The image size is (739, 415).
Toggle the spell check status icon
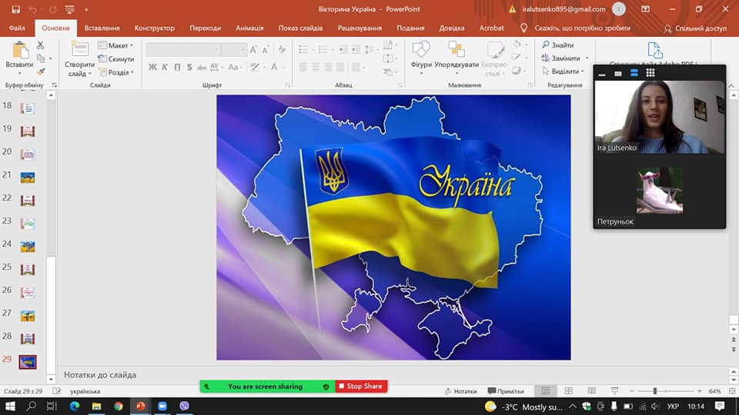coord(56,391)
